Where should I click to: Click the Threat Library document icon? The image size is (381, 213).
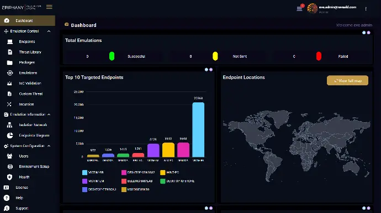click(x=10, y=52)
